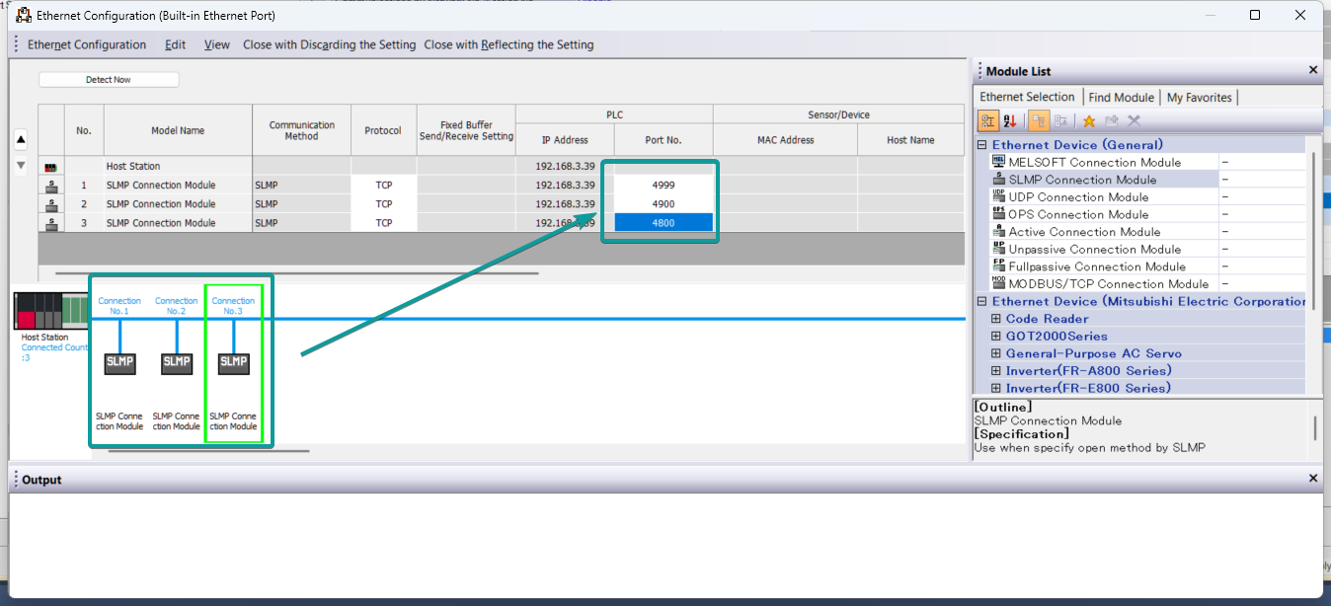1331x606 pixels.
Task: Close the Module List panel
Action: tap(1313, 70)
